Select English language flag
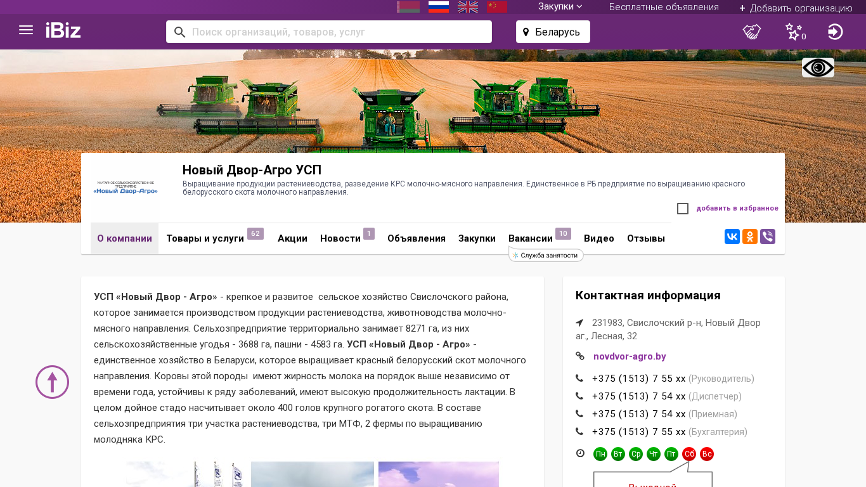Image resolution: width=866 pixels, height=487 pixels. coord(468,7)
